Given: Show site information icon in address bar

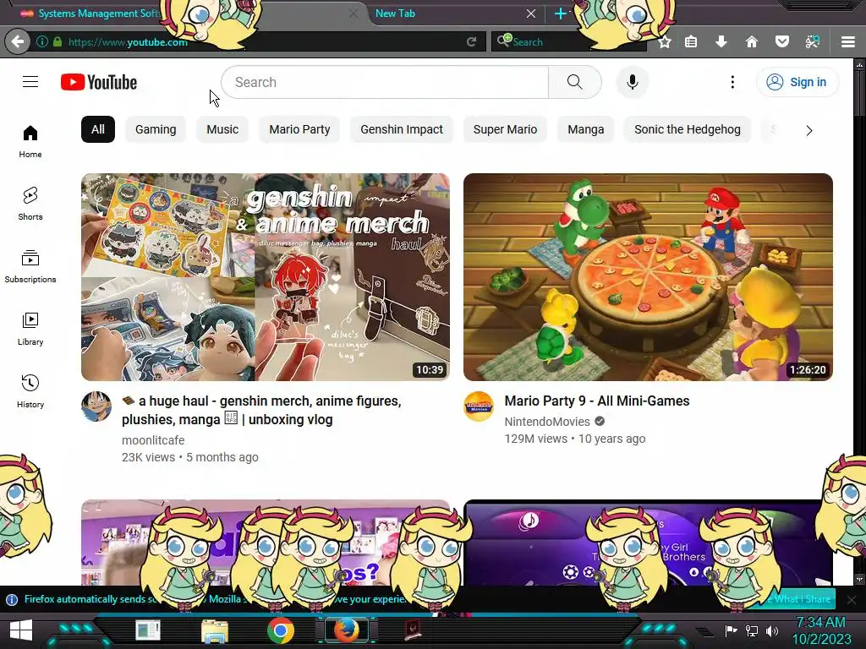Looking at the screenshot, I should [42, 41].
